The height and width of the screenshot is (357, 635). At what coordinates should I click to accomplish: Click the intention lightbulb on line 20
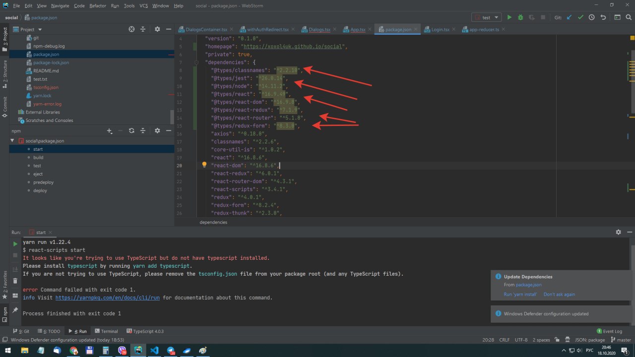click(204, 165)
